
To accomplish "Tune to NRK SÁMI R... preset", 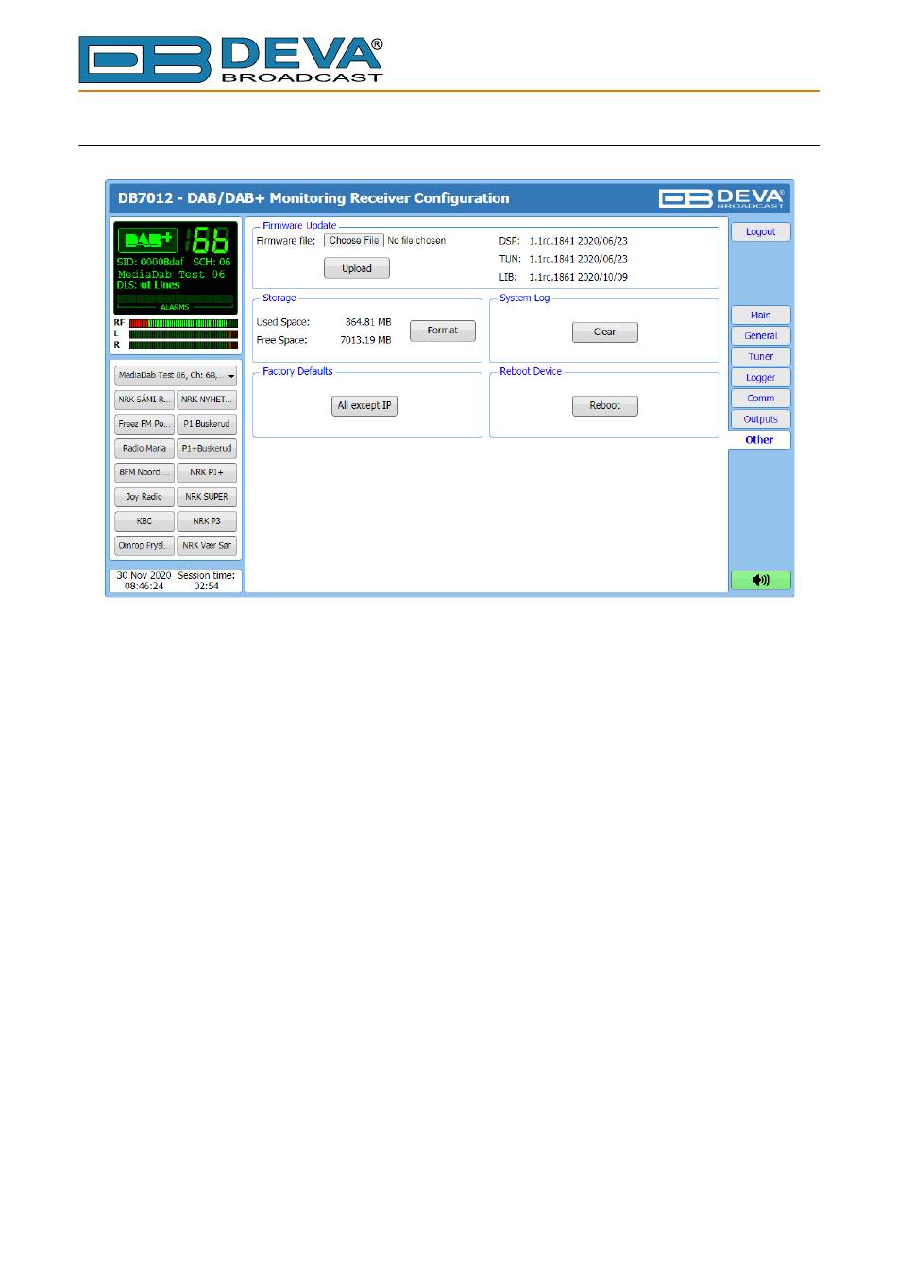I will click(144, 400).
